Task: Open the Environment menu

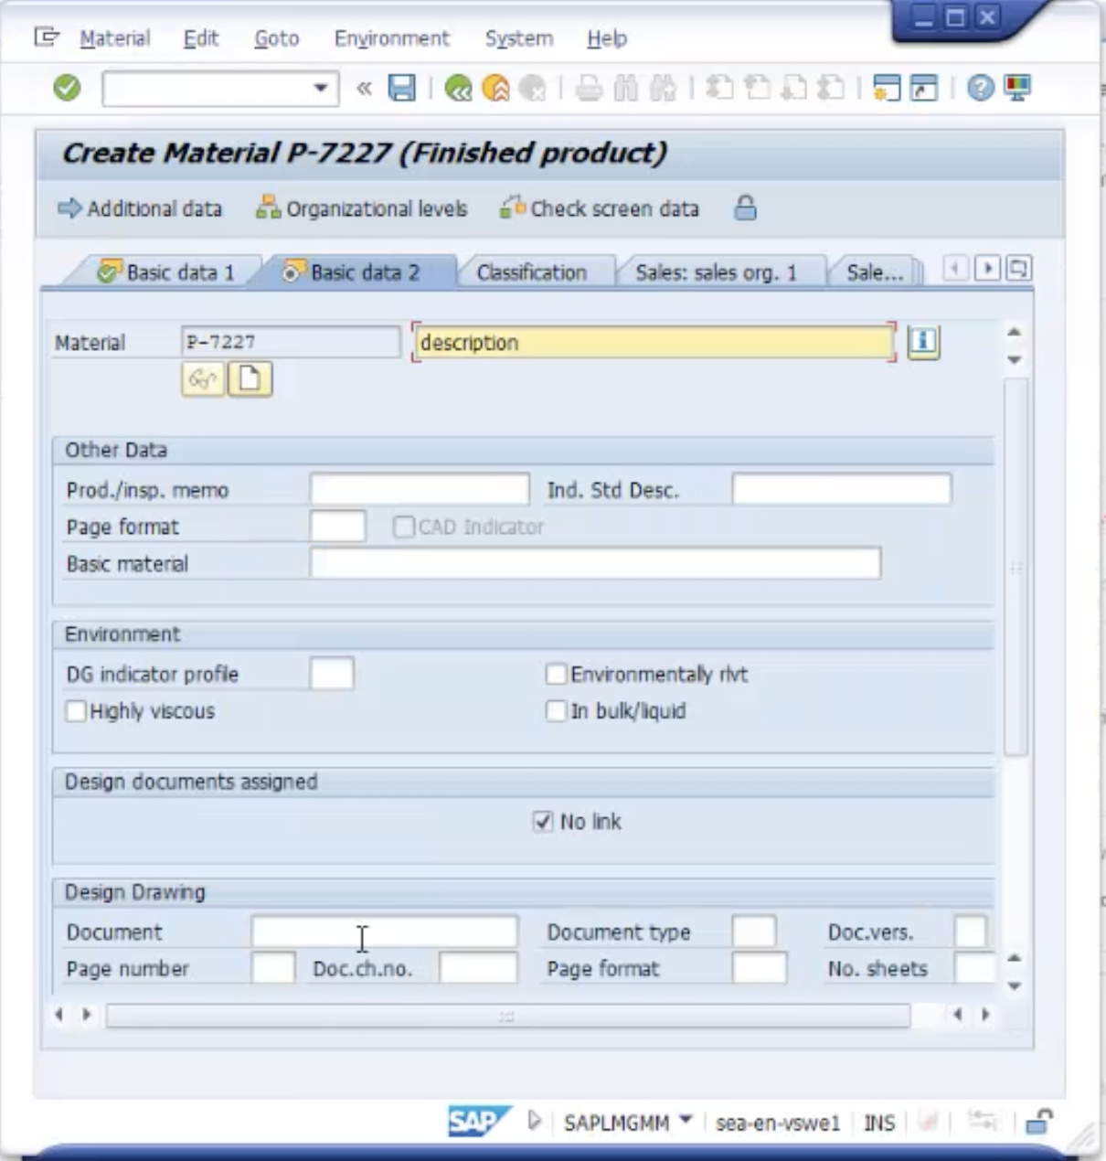Action: tap(393, 38)
